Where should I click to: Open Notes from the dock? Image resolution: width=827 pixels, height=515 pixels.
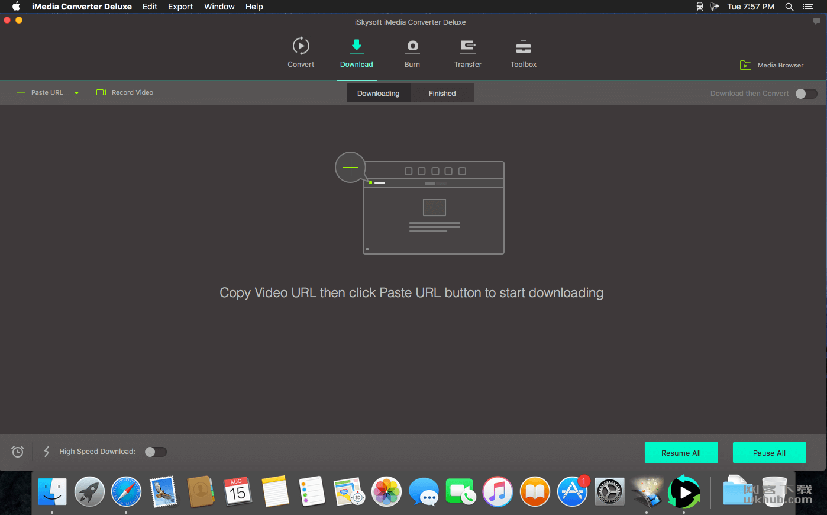(275, 492)
